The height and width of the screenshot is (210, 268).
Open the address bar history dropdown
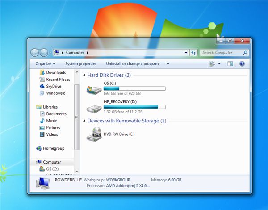coord(186,53)
